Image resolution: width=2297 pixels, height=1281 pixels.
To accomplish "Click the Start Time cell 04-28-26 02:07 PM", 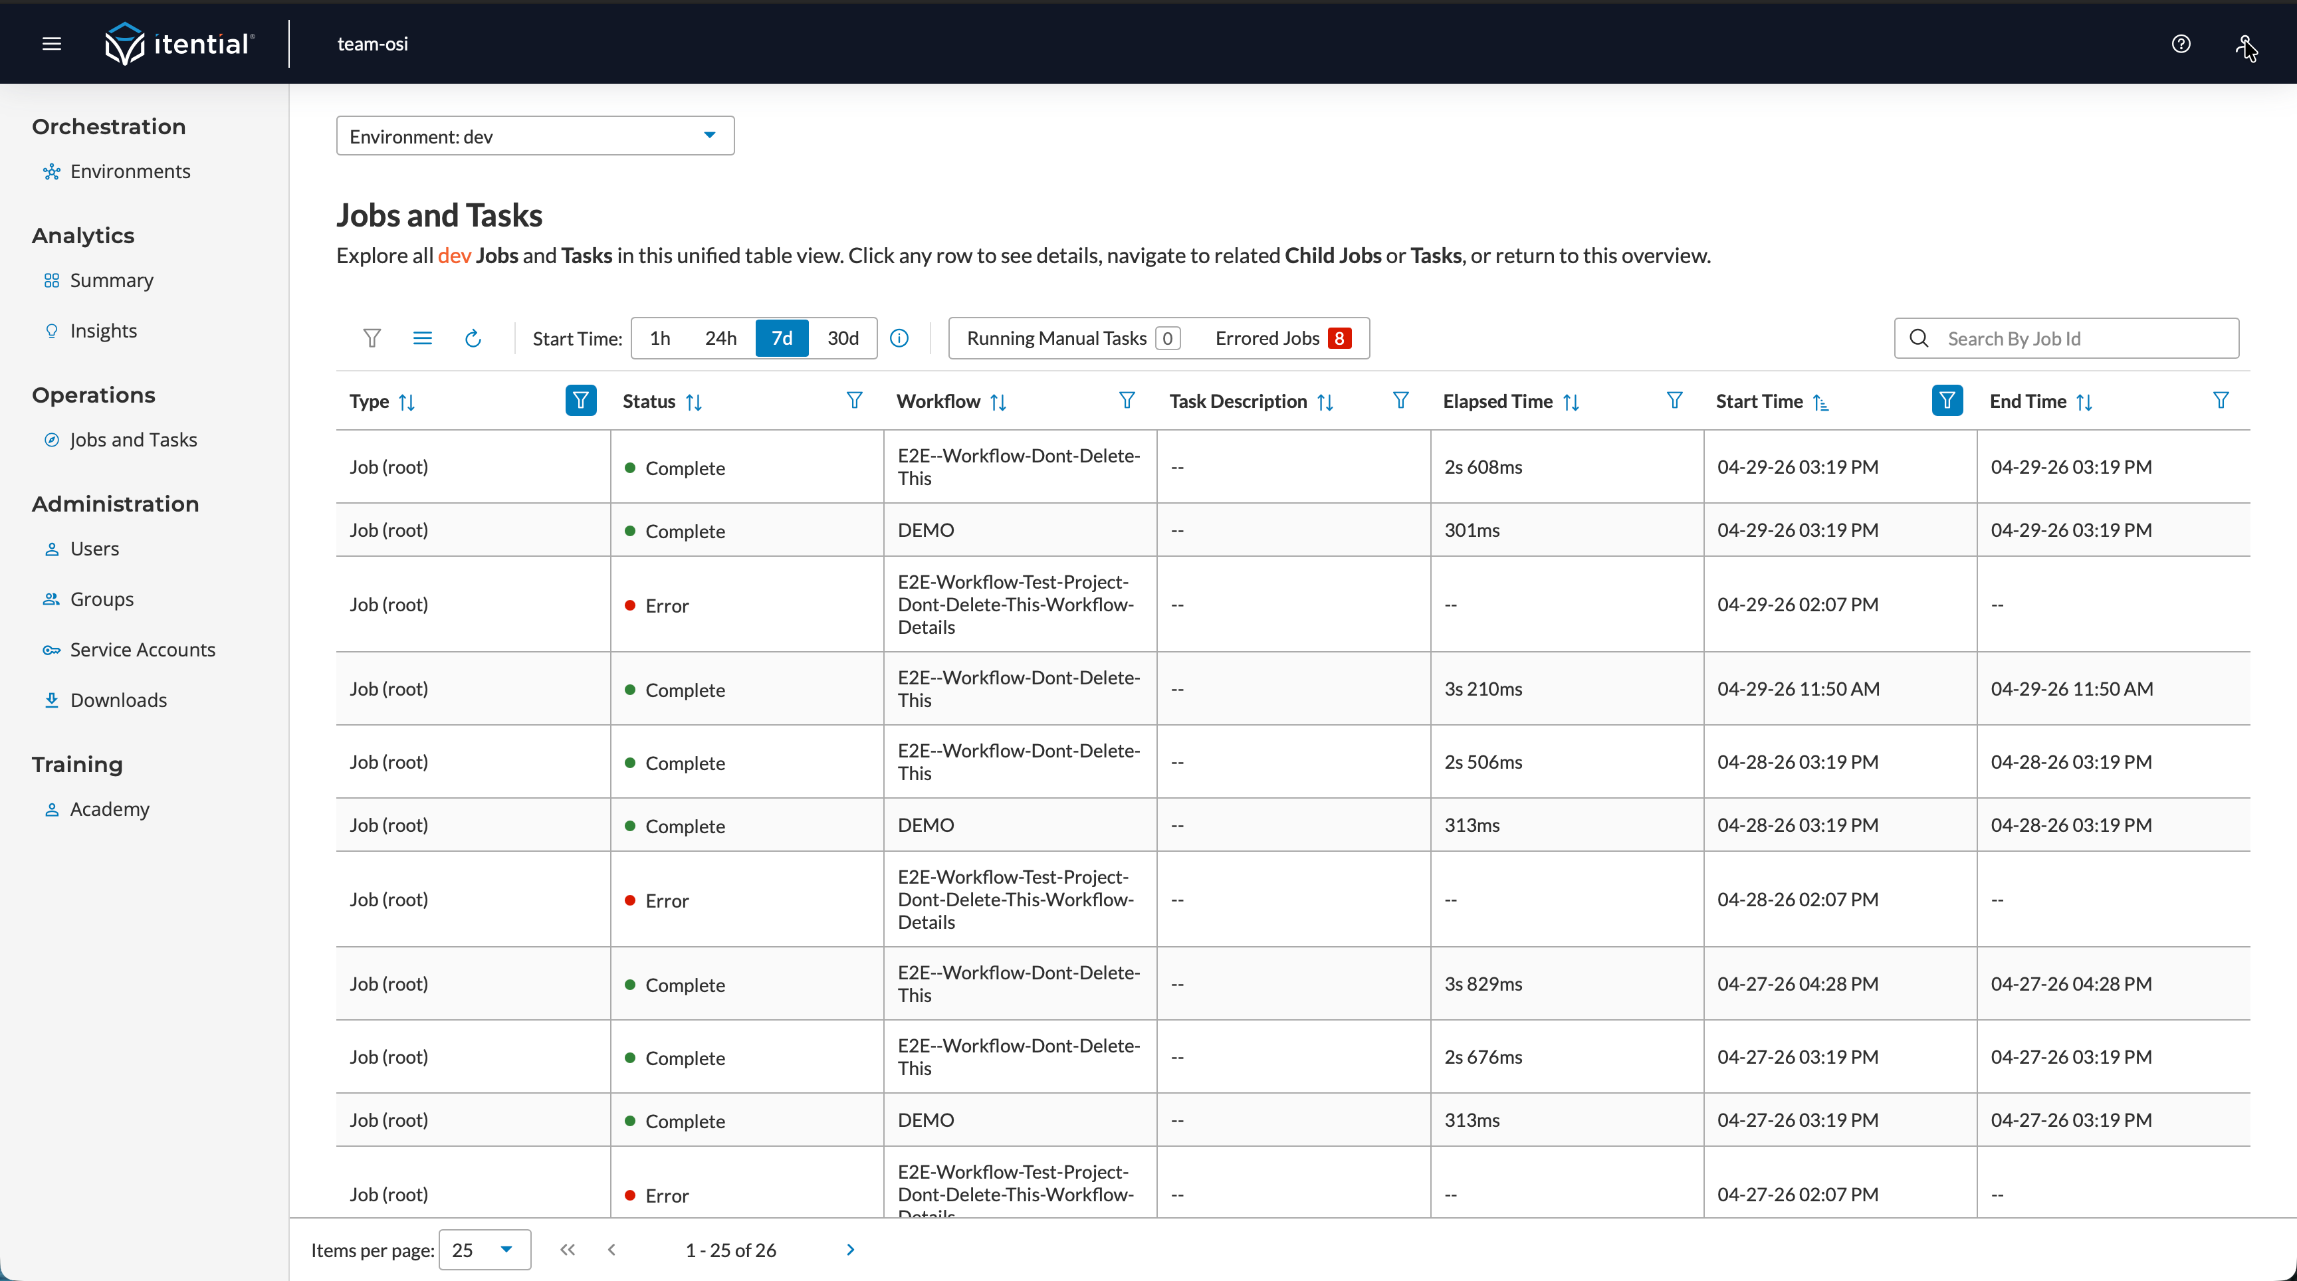I will (1840, 898).
